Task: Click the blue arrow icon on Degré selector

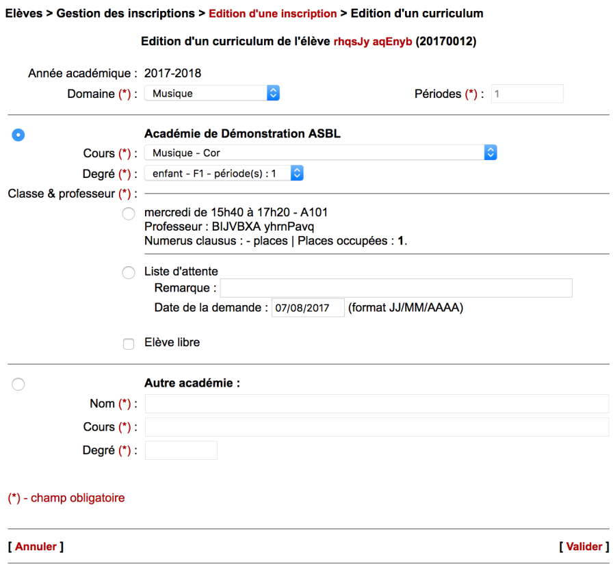Action: pyautogui.click(x=296, y=173)
